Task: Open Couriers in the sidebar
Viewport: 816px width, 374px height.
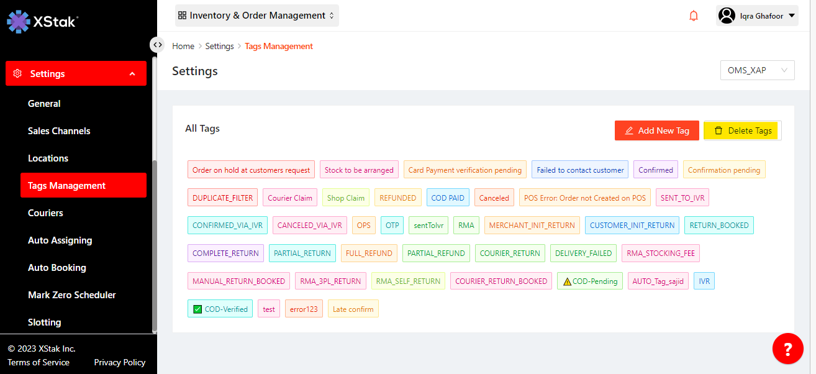Action: [45, 213]
